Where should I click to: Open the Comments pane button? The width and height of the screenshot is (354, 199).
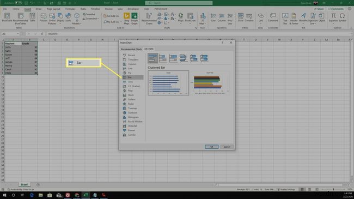335,9
